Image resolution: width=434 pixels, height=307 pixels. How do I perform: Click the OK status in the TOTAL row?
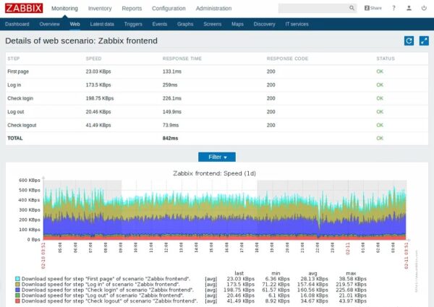380,138
